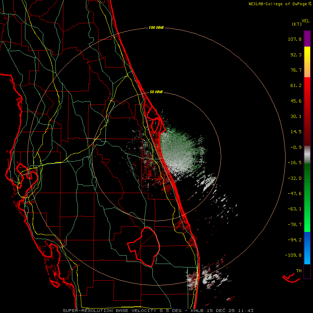Click the Lake Okeechobee outline on the map
This screenshot has height=313, width=313.
(x=144, y=247)
